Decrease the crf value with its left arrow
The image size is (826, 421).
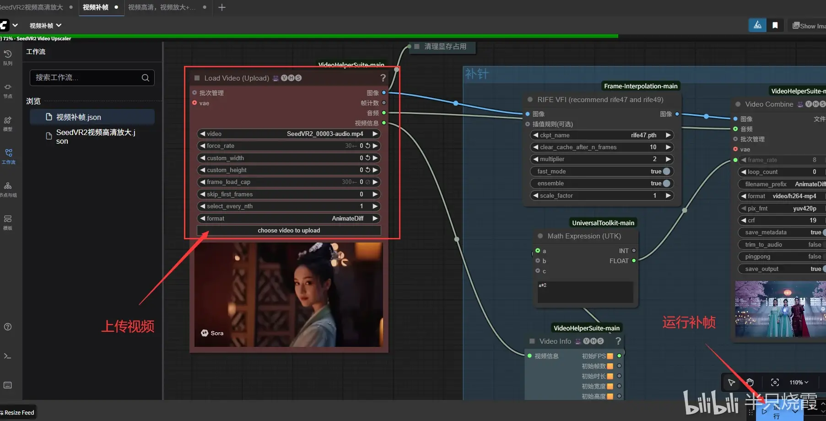pos(743,221)
